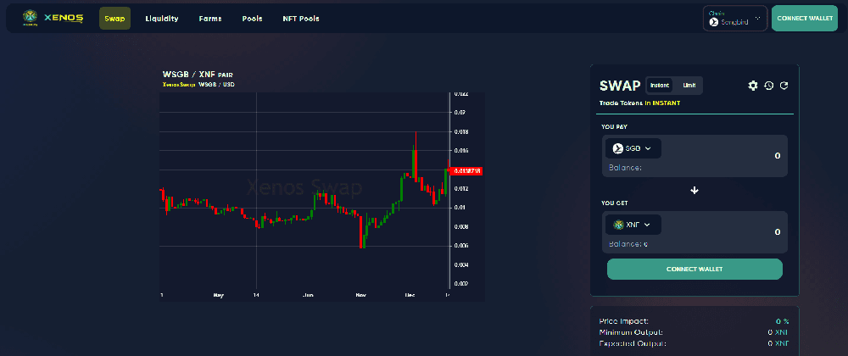Viewport: 848px width, 356px height.
Task: Select Instant swap mode
Action: (659, 86)
